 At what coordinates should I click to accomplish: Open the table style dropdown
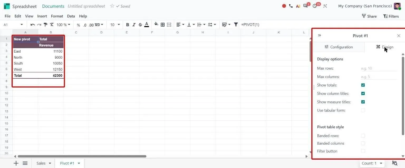226,25
